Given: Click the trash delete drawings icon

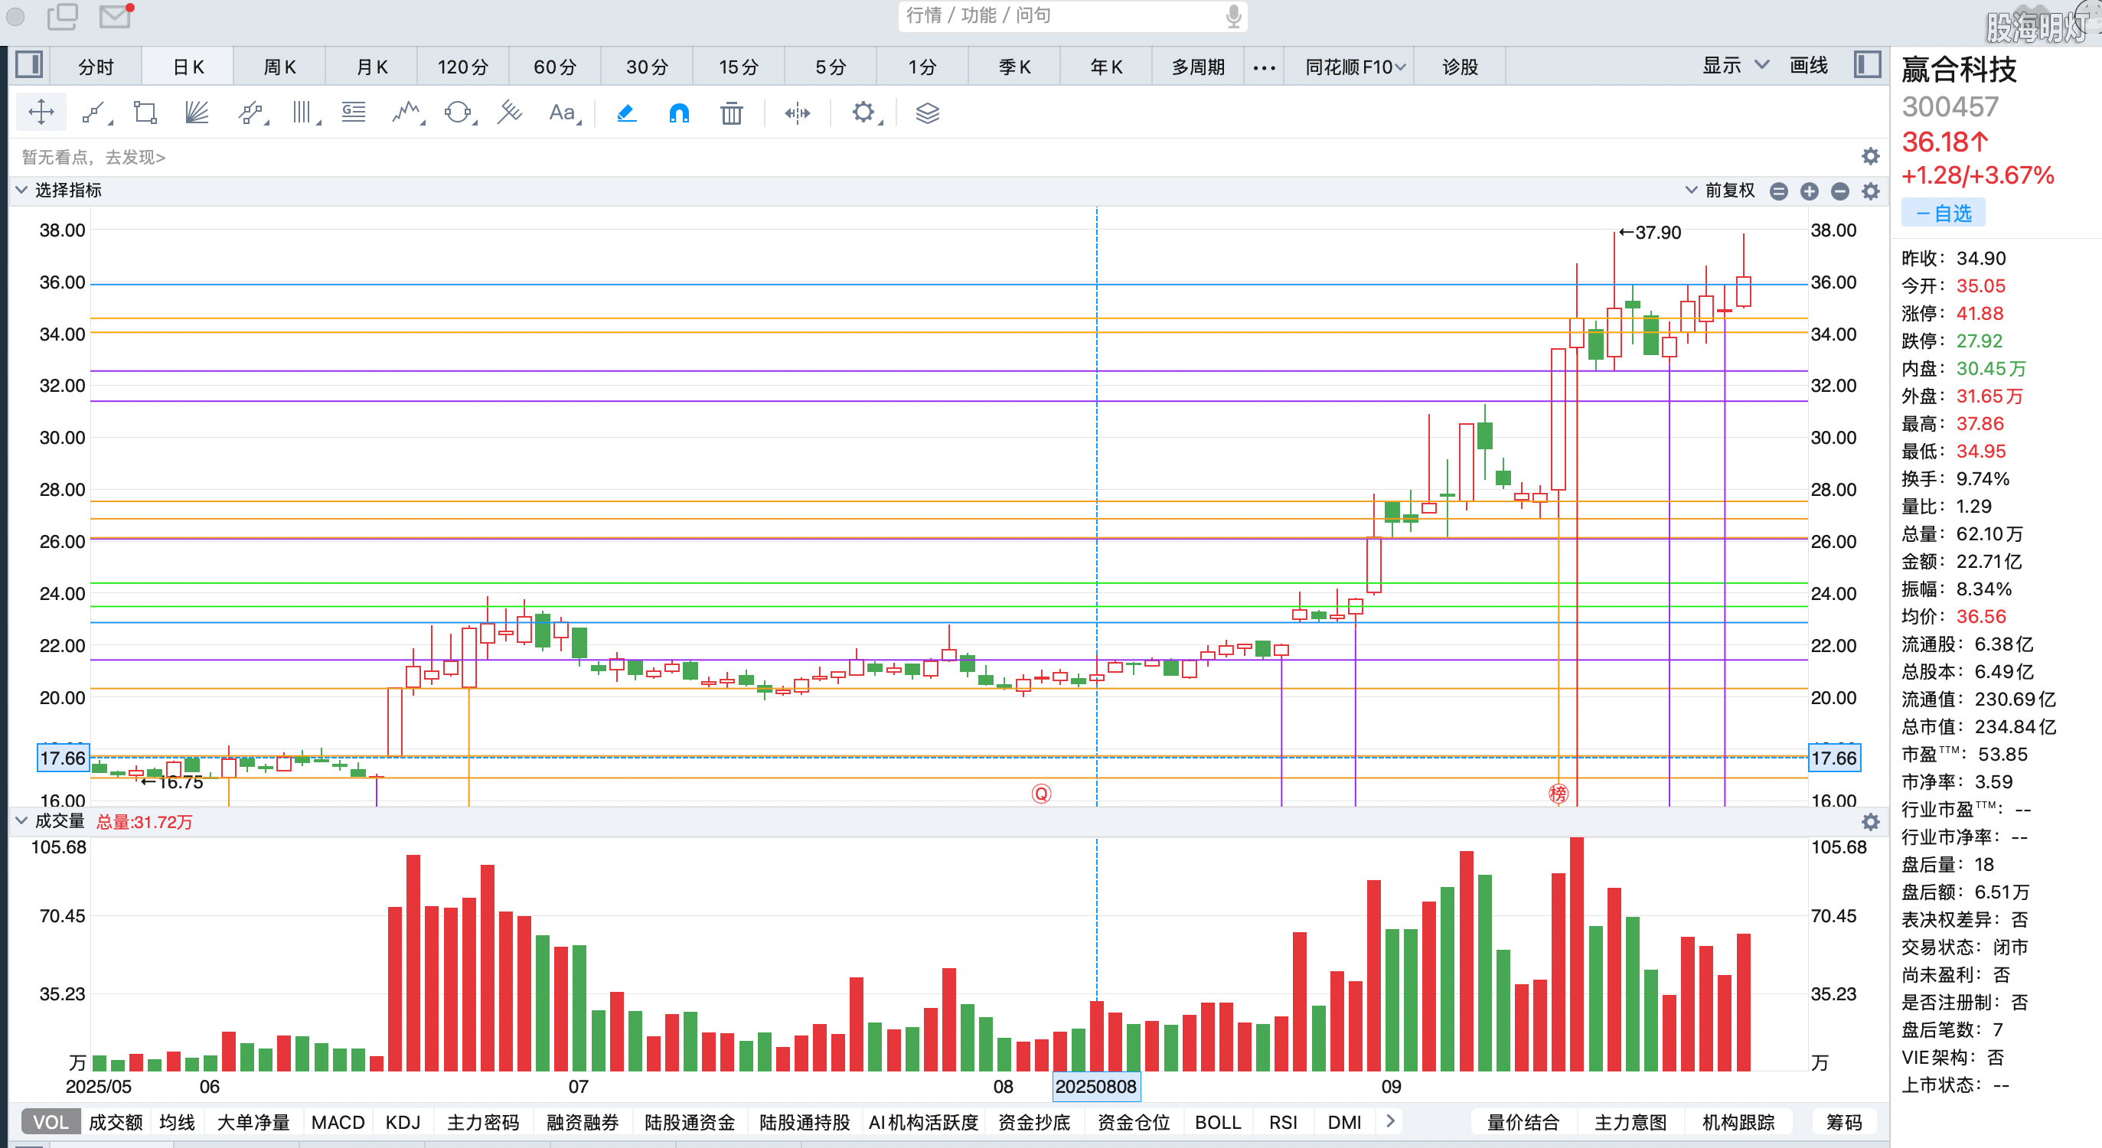Looking at the screenshot, I should pyautogui.click(x=731, y=113).
